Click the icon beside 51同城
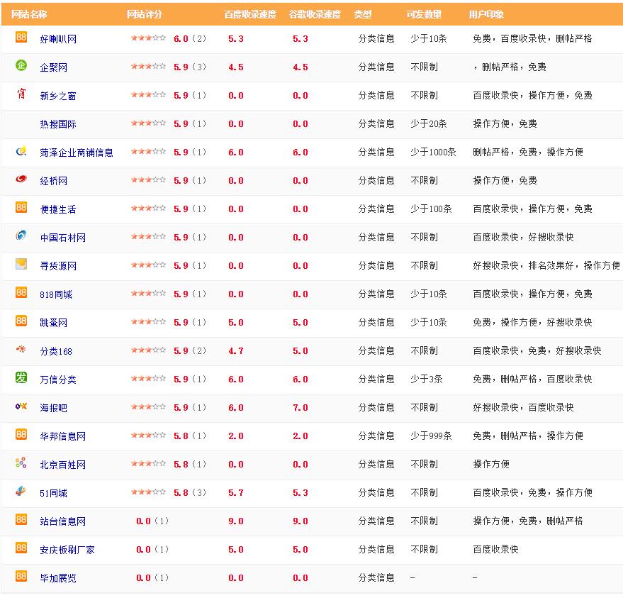Screen dimensions: 623x598 [21, 491]
